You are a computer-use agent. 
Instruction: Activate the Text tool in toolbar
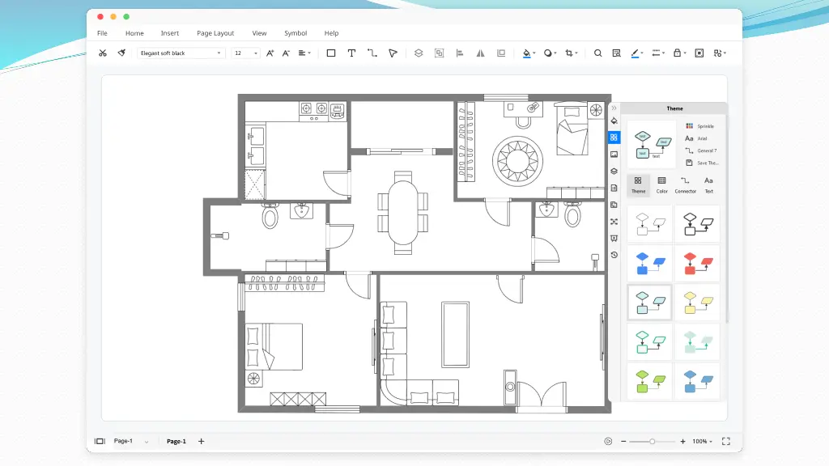(x=351, y=53)
